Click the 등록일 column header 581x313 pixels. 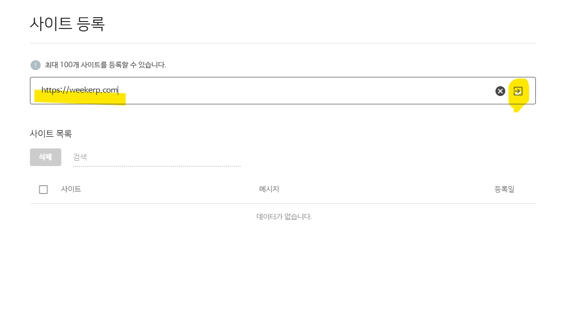tap(504, 189)
